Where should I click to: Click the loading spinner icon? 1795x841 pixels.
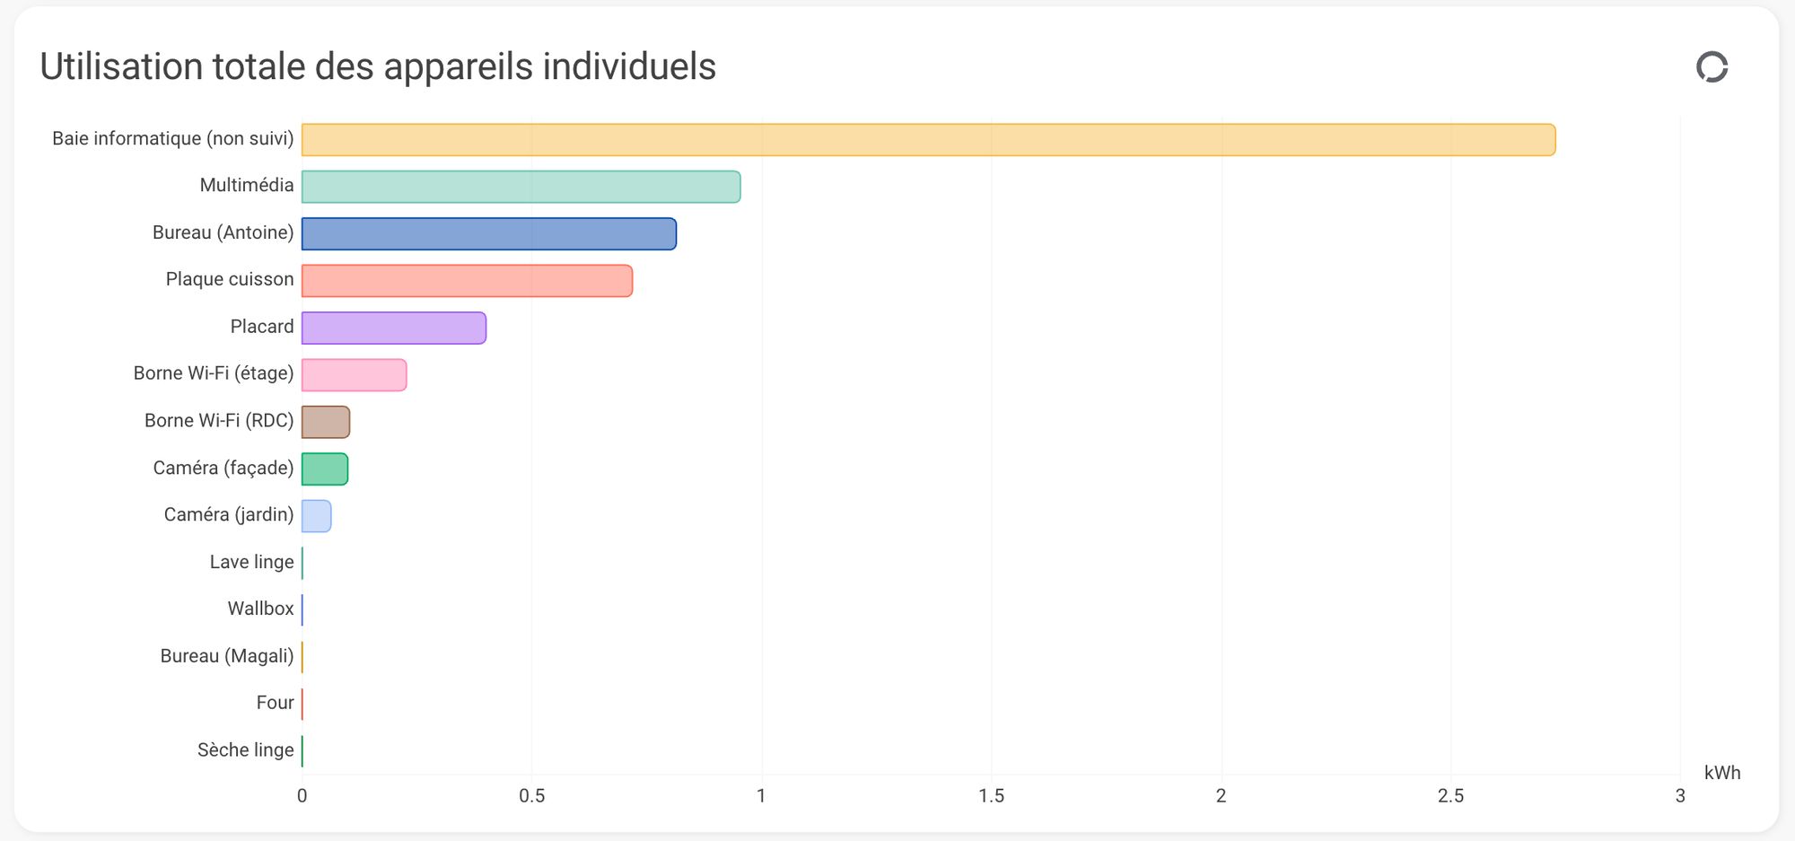pyautogui.click(x=1712, y=67)
